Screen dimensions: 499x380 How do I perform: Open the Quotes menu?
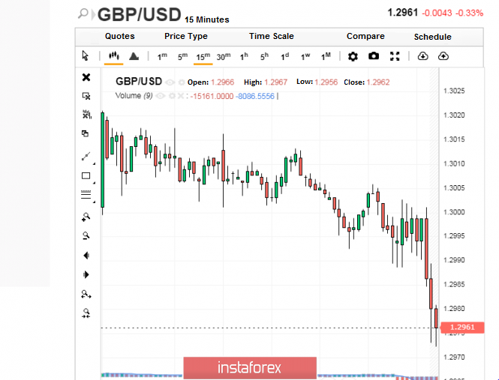119,36
